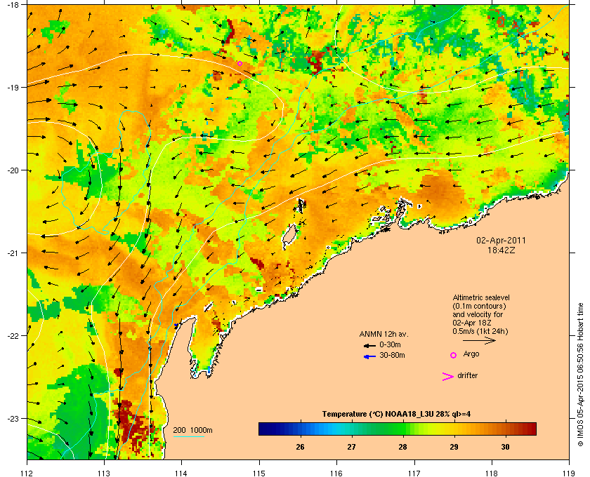Click the longitude axis label 117

click(x=414, y=473)
